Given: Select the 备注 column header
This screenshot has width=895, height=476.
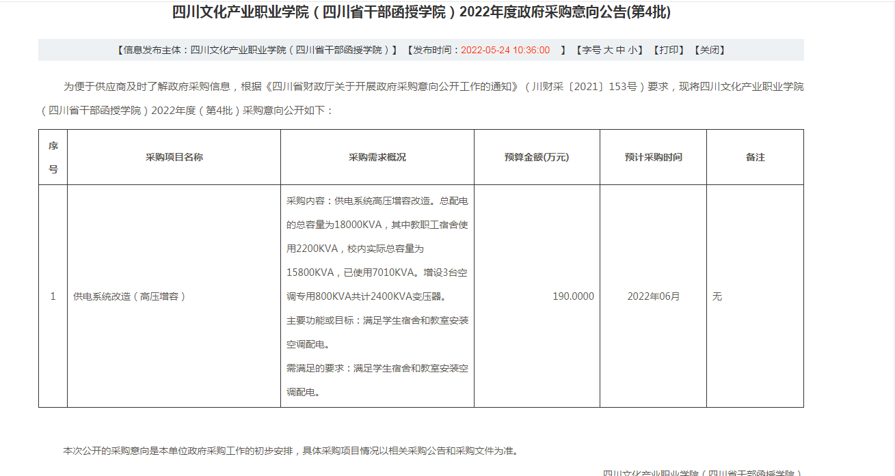Looking at the screenshot, I should pos(755,157).
